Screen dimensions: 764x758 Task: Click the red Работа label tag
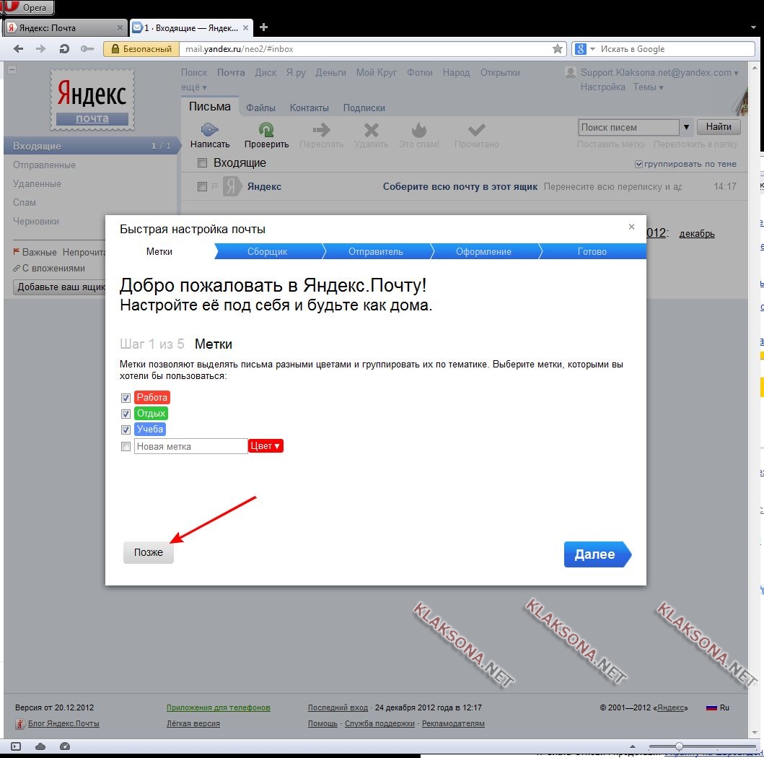tap(152, 397)
